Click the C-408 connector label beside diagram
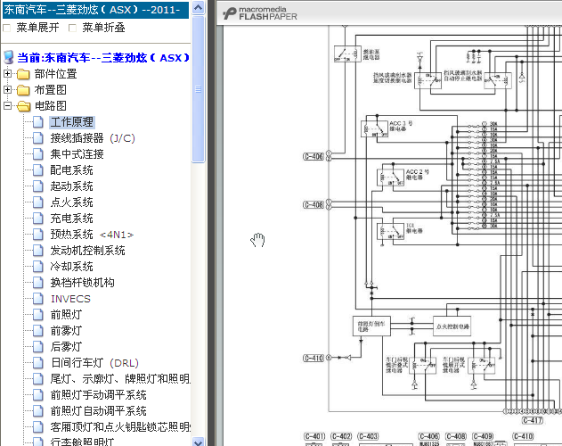Screen dimensions: 562x446 tap(314, 204)
